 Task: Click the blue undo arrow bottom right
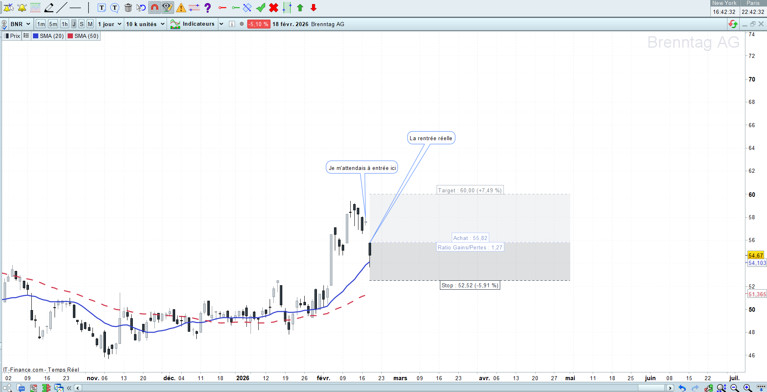[x=682, y=388]
